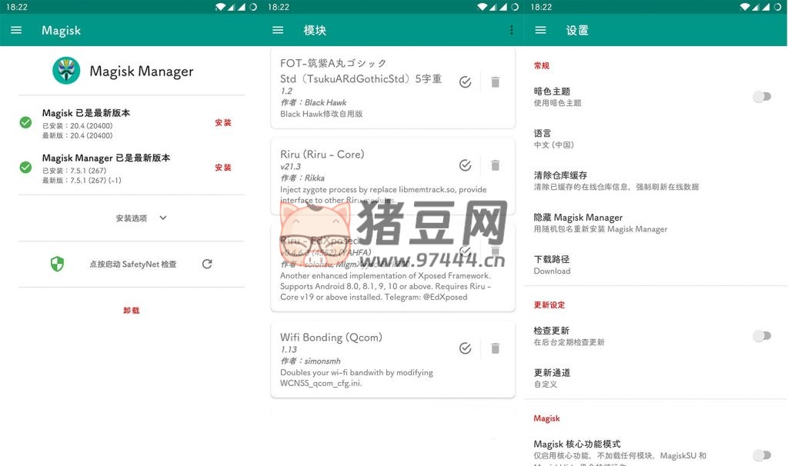The image size is (788, 466).
Task: Toggle the 暗色主题 dark theme switch
Action: [x=761, y=96]
